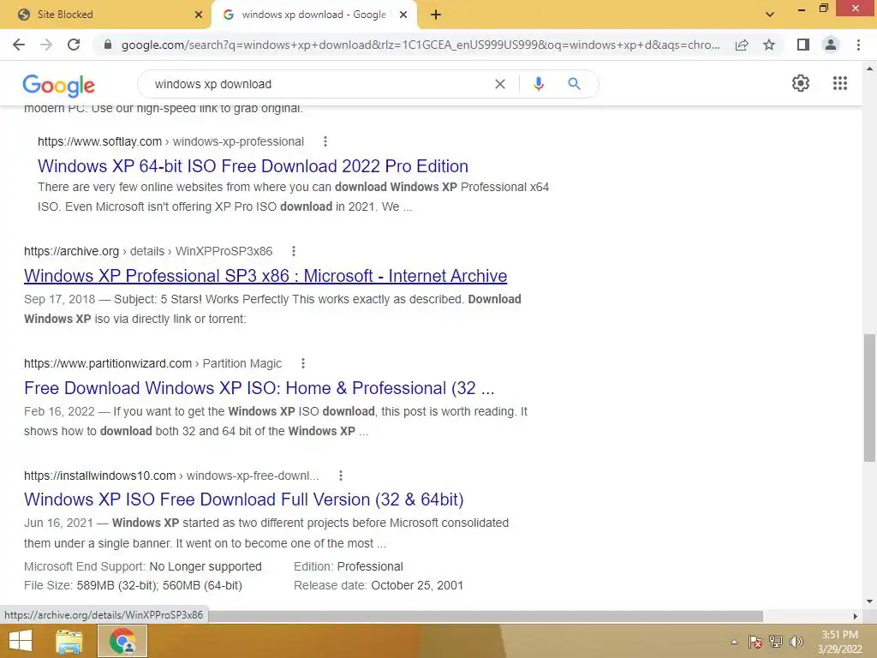
Task: Close the Site Blocked tab
Action: (x=199, y=15)
